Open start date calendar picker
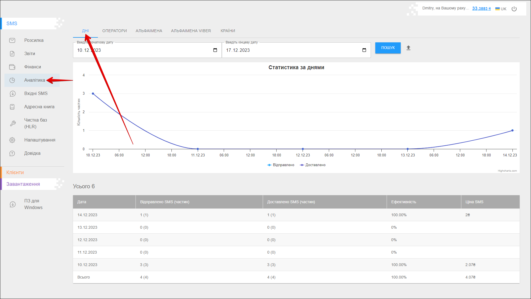Image resolution: width=531 pixels, height=299 pixels. 215,50
